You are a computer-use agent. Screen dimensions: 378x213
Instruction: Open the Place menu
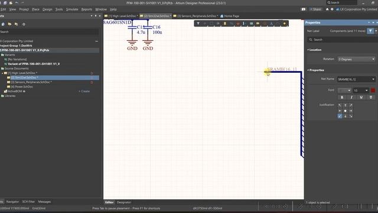click(35, 9)
